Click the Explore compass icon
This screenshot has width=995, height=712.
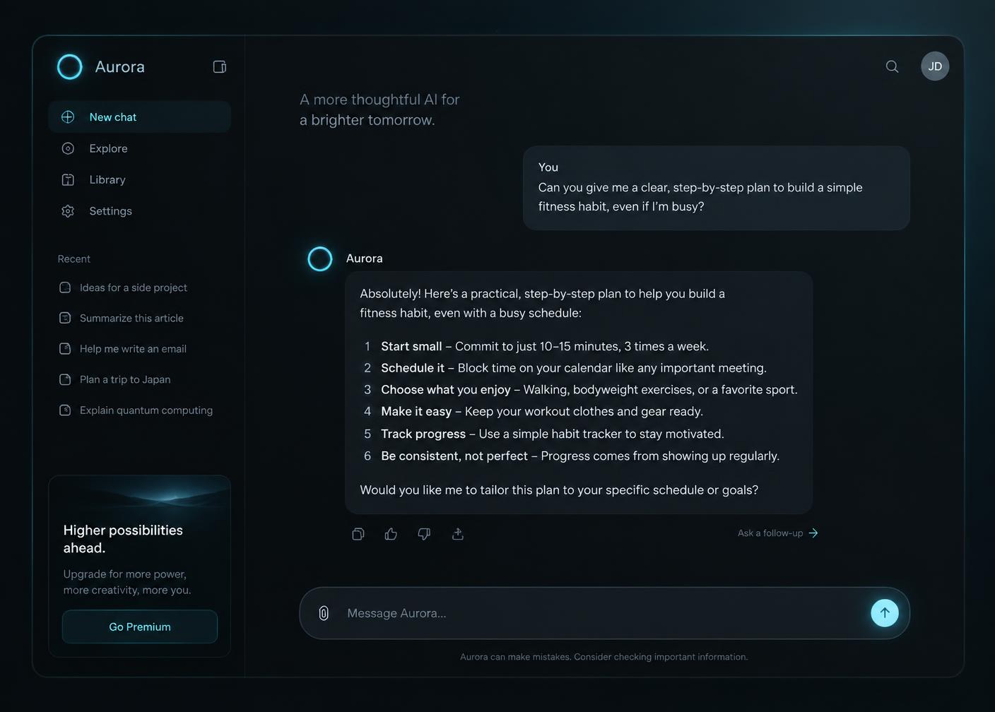pos(68,148)
